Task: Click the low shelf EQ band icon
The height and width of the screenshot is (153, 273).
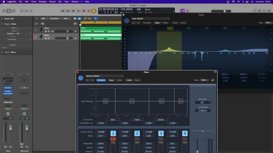Action: (151, 28)
